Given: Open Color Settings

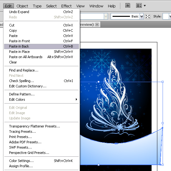Looking at the screenshot, I should pyautogui.click(x=41, y=161).
